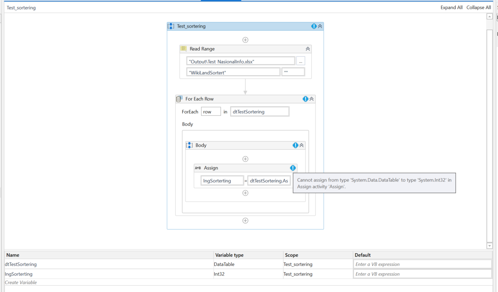The height and width of the screenshot is (292, 498).
Task: Edit the empty range field in Read Range
Action: pyautogui.click(x=293, y=72)
